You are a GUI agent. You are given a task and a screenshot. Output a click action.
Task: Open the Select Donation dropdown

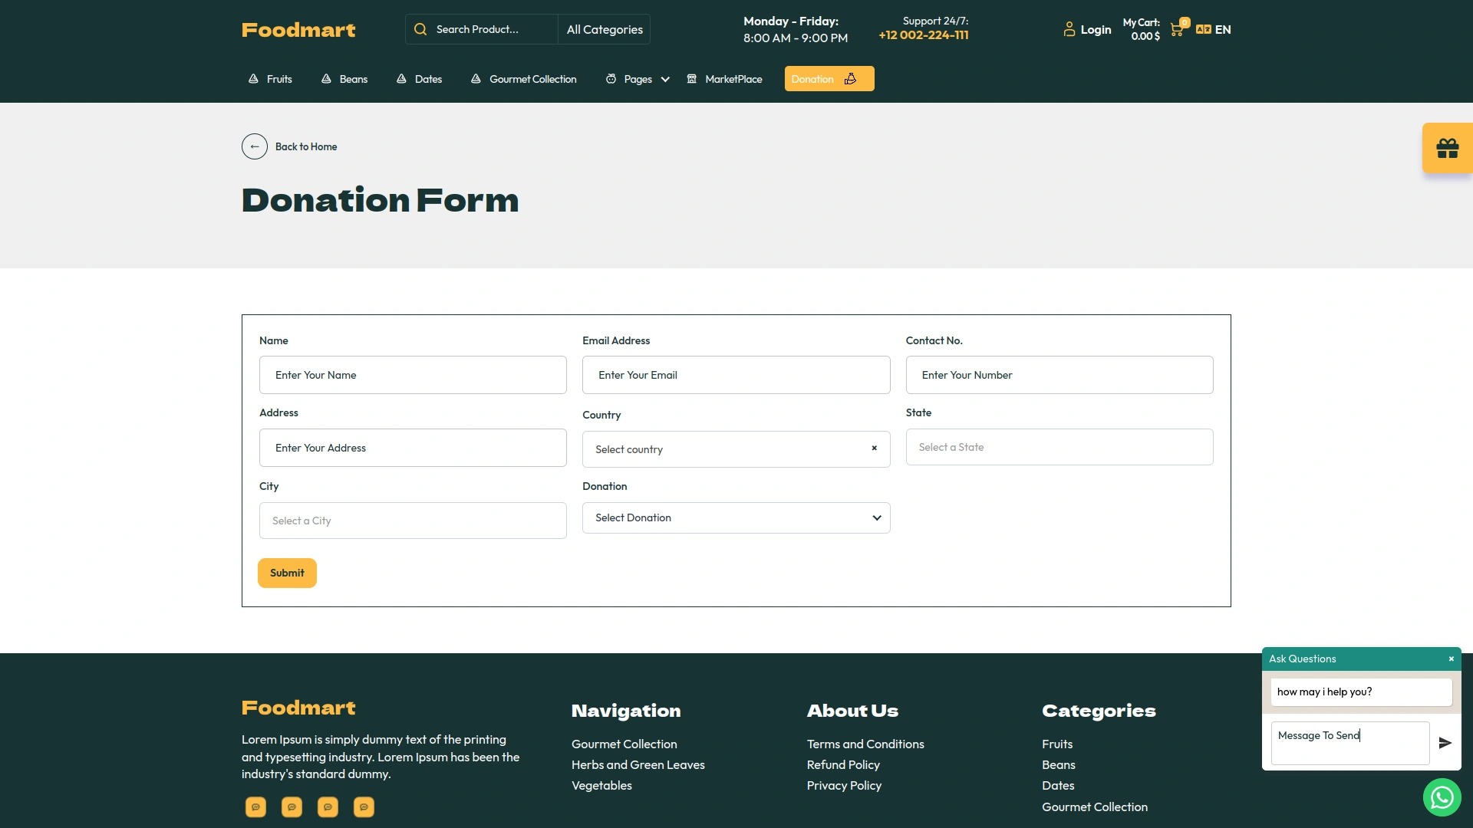click(736, 518)
